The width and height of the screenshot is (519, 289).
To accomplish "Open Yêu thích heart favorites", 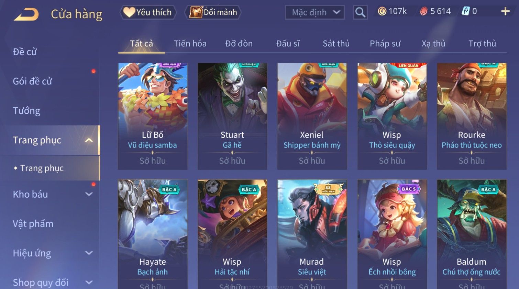I will pos(148,12).
